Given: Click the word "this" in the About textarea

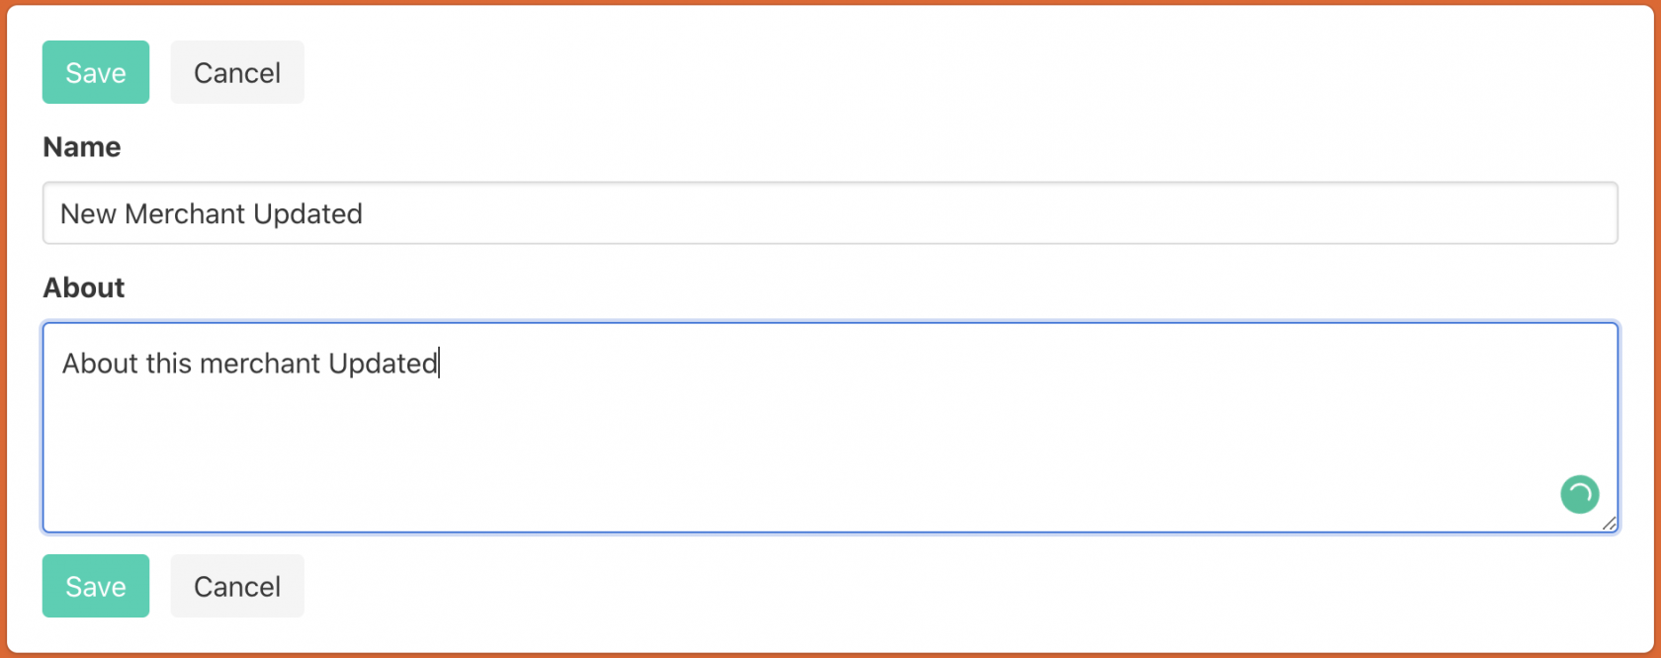Looking at the screenshot, I should [x=168, y=364].
